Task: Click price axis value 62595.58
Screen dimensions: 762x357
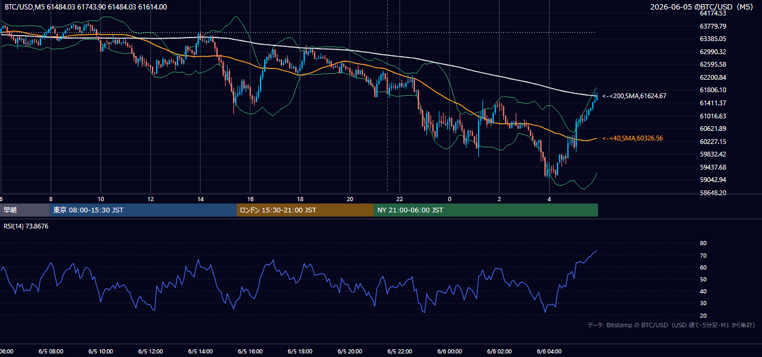Action: pos(713,64)
